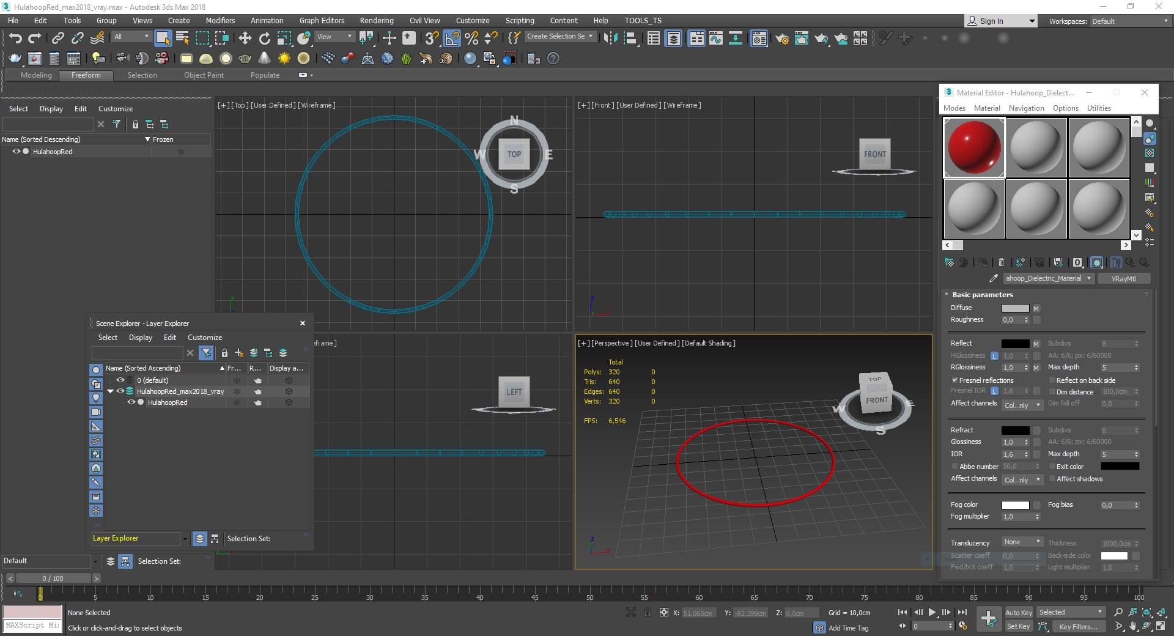Toggle the Angle Snap tool
1174x636 pixels.
[x=452, y=39]
